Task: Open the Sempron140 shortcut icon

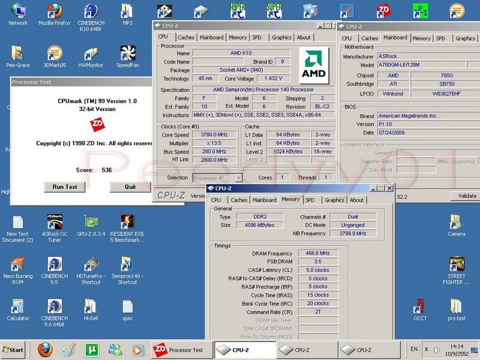Action: 127,271
